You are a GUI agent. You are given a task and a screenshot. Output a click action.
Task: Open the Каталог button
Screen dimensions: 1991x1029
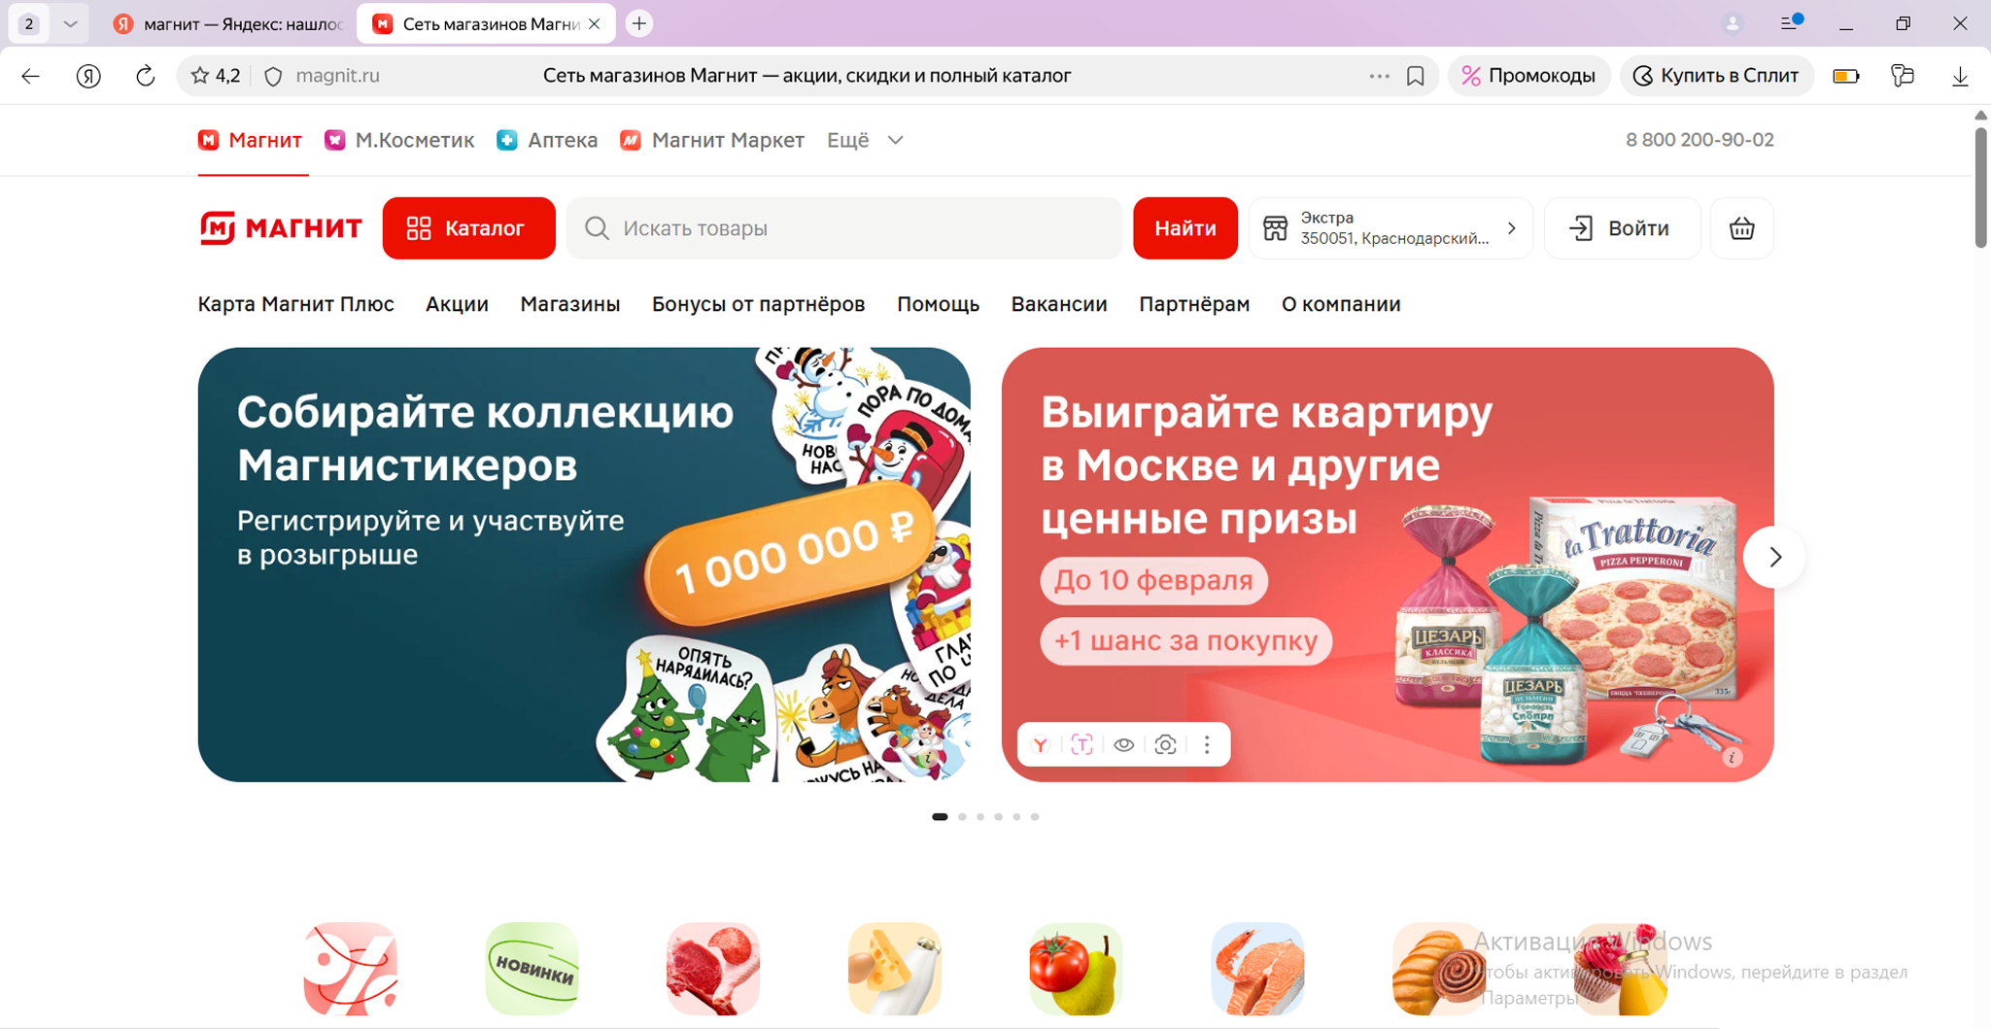coord(468,228)
